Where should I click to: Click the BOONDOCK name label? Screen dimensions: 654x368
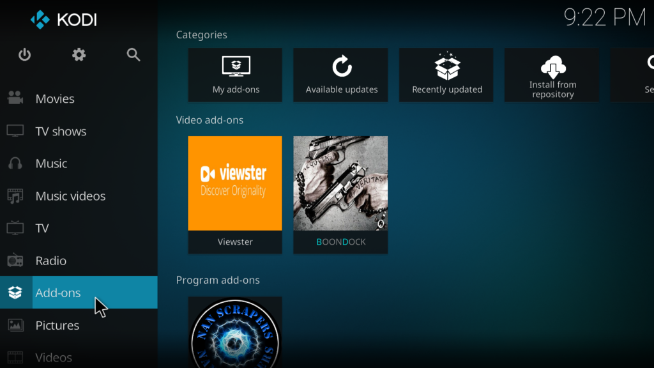[341, 242]
